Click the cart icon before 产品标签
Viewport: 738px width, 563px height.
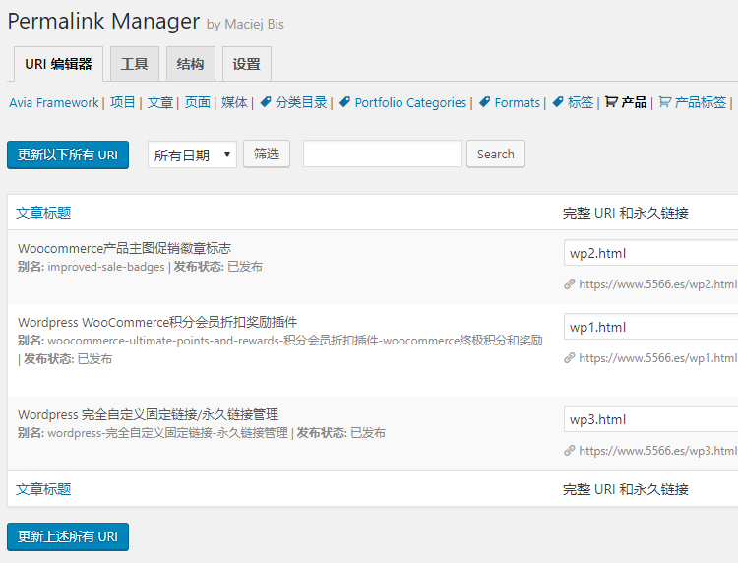(x=664, y=102)
